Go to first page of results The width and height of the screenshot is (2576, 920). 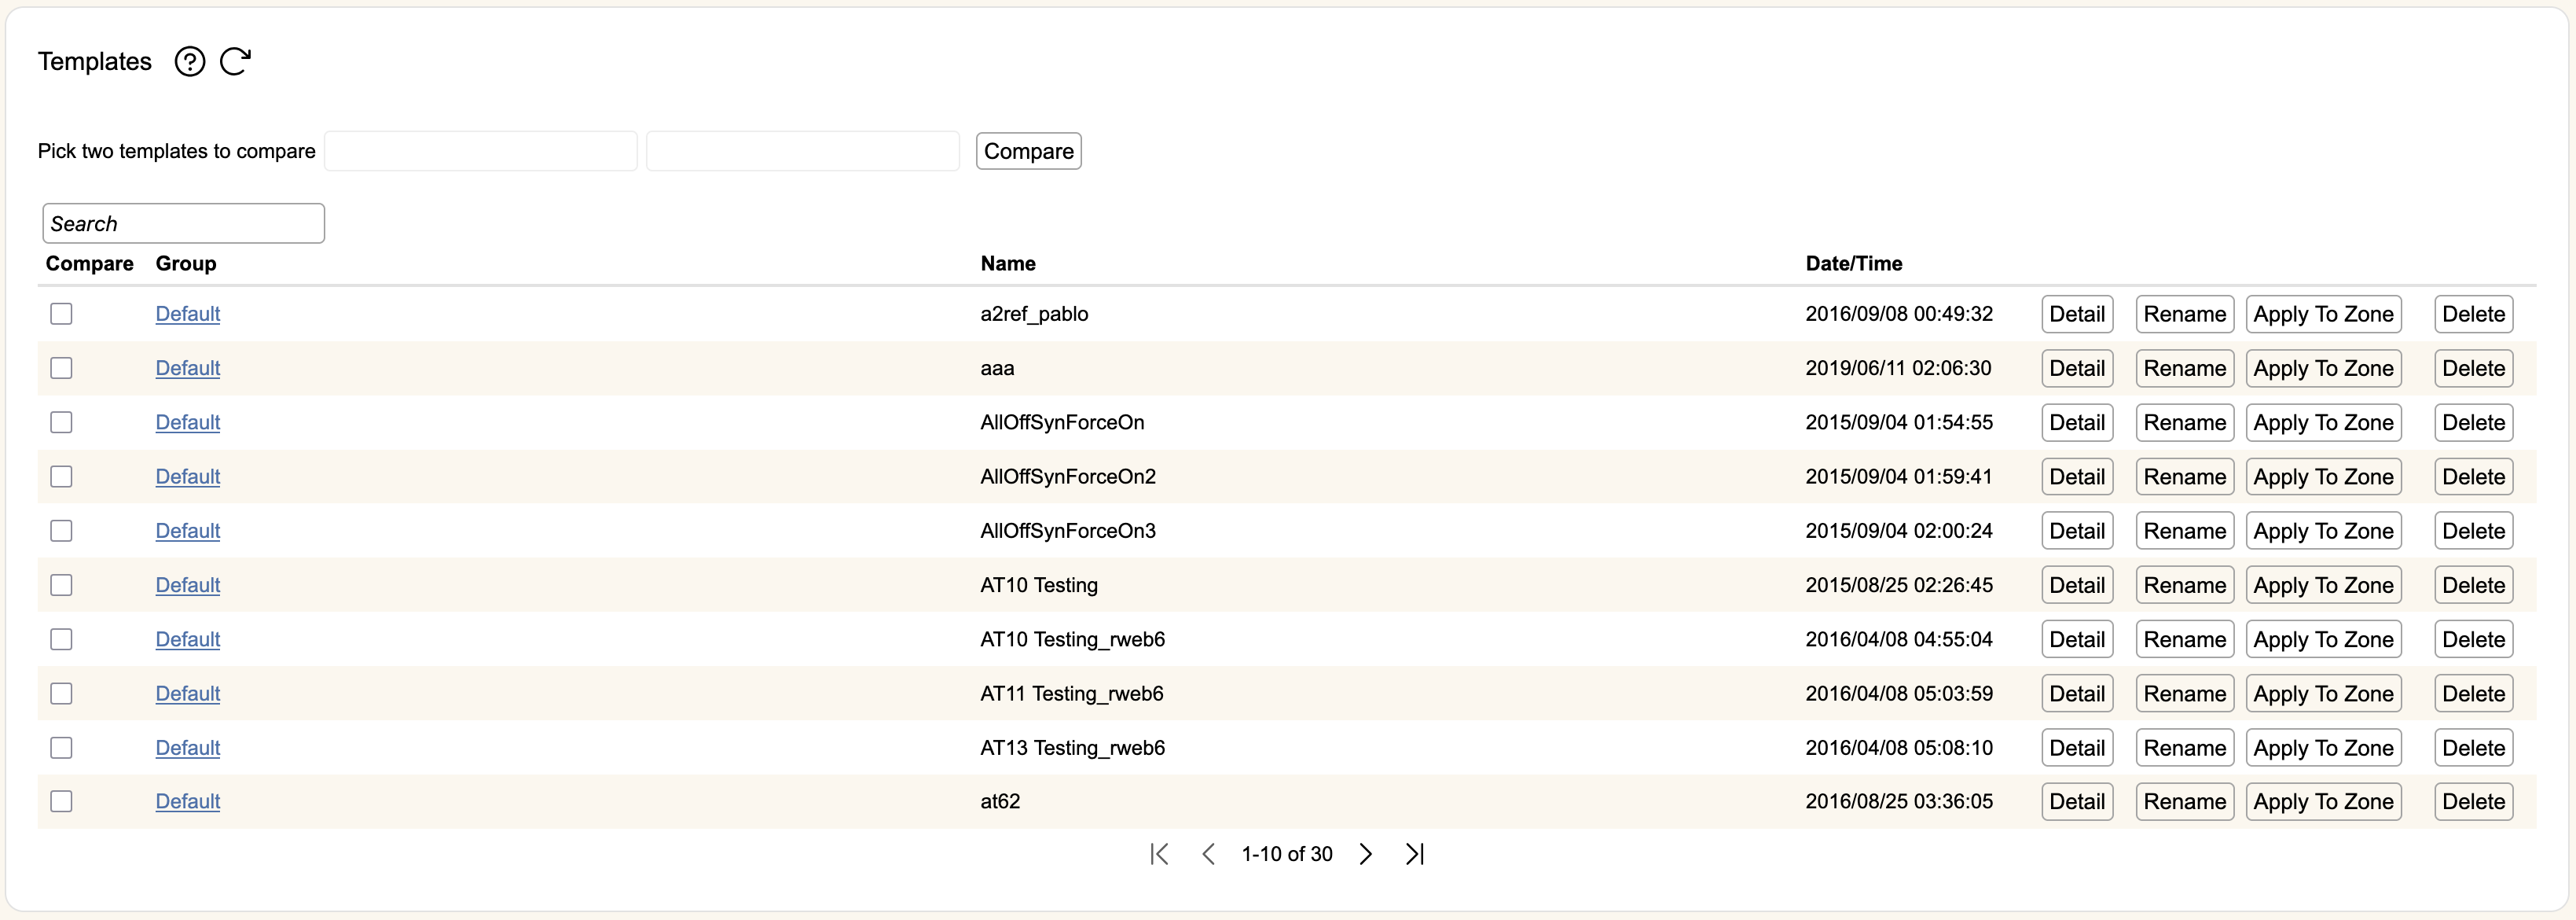pos(1159,854)
